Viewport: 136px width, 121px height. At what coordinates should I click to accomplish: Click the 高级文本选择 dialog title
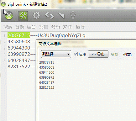[50, 44]
